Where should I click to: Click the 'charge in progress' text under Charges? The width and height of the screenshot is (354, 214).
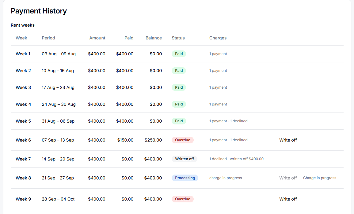tap(226, 178)
